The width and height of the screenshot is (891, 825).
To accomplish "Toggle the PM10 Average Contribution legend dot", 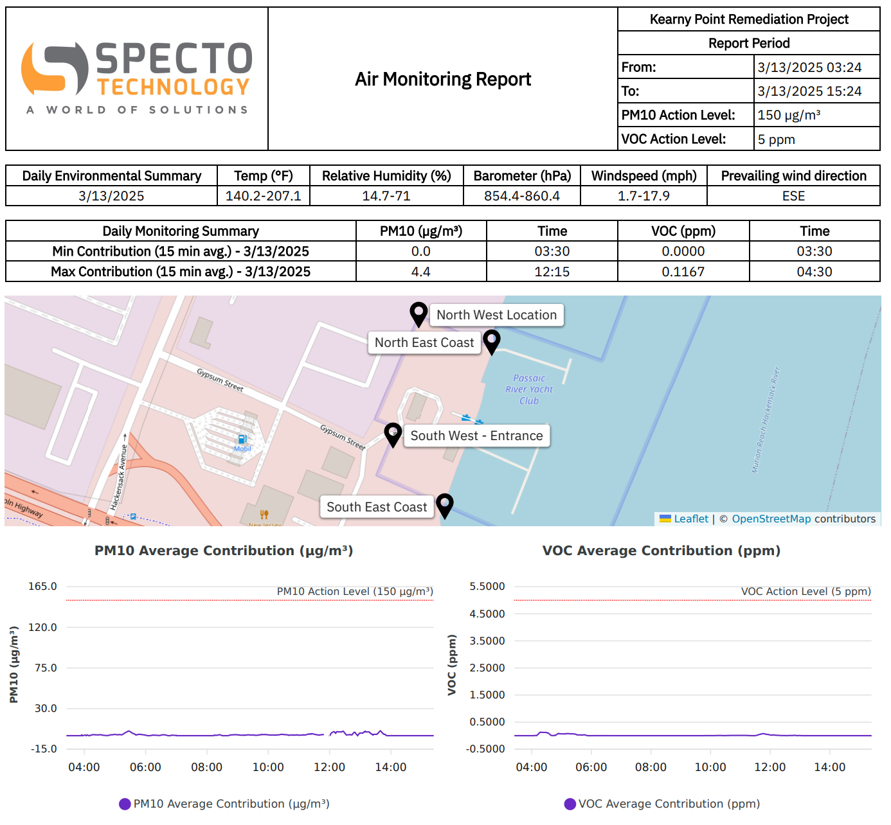I will point(125,804).
